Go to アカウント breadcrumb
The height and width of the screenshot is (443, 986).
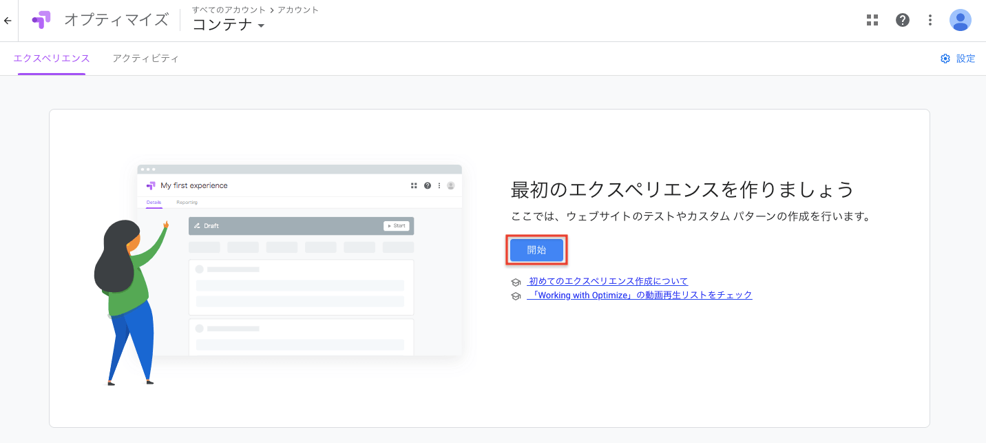click(x=298, y=10)
